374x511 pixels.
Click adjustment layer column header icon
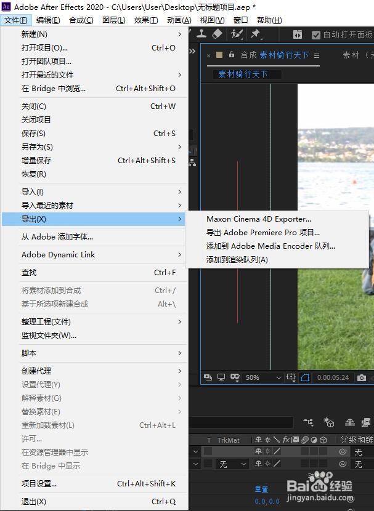[x=314, y=440]
